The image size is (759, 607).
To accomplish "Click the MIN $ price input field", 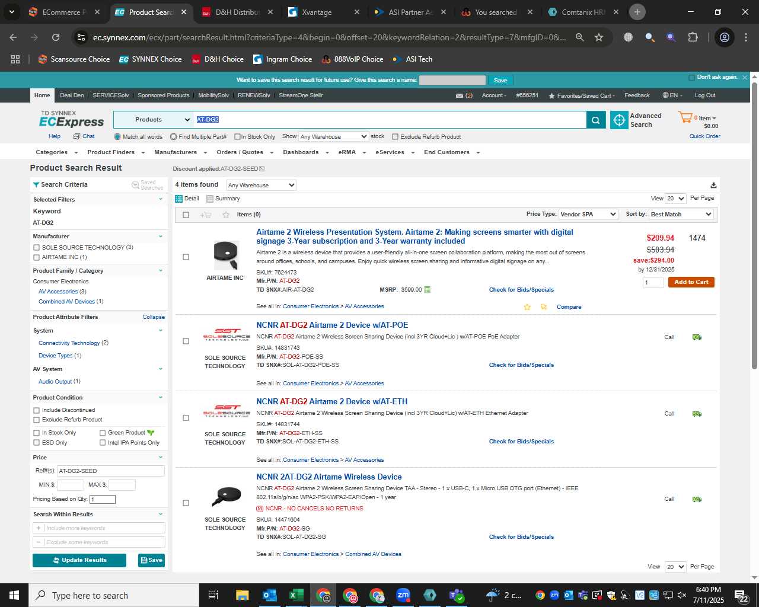I will (x=71, y=485).
